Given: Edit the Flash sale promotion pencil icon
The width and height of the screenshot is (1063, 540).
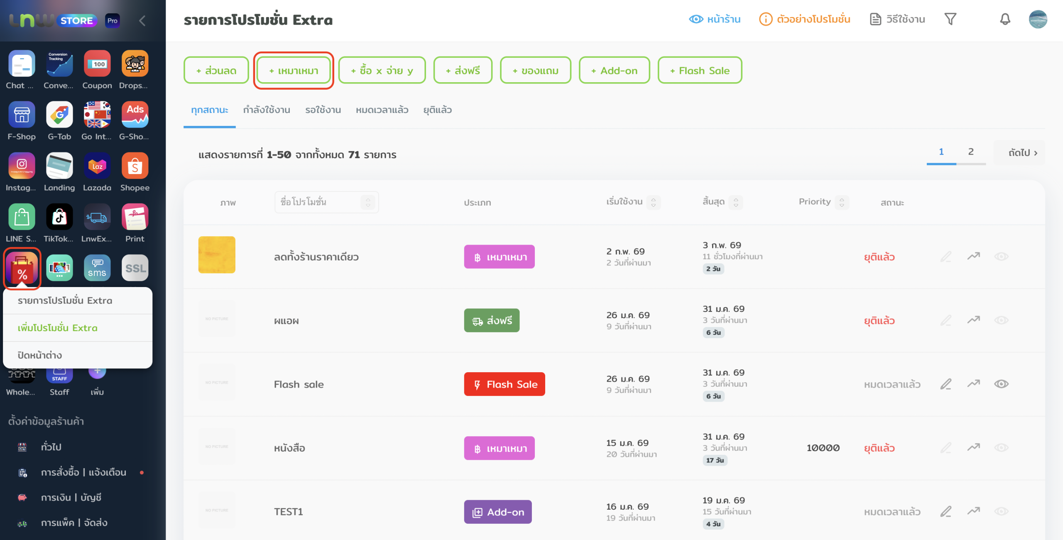Looking at the screenshot, I should (945, 384).
